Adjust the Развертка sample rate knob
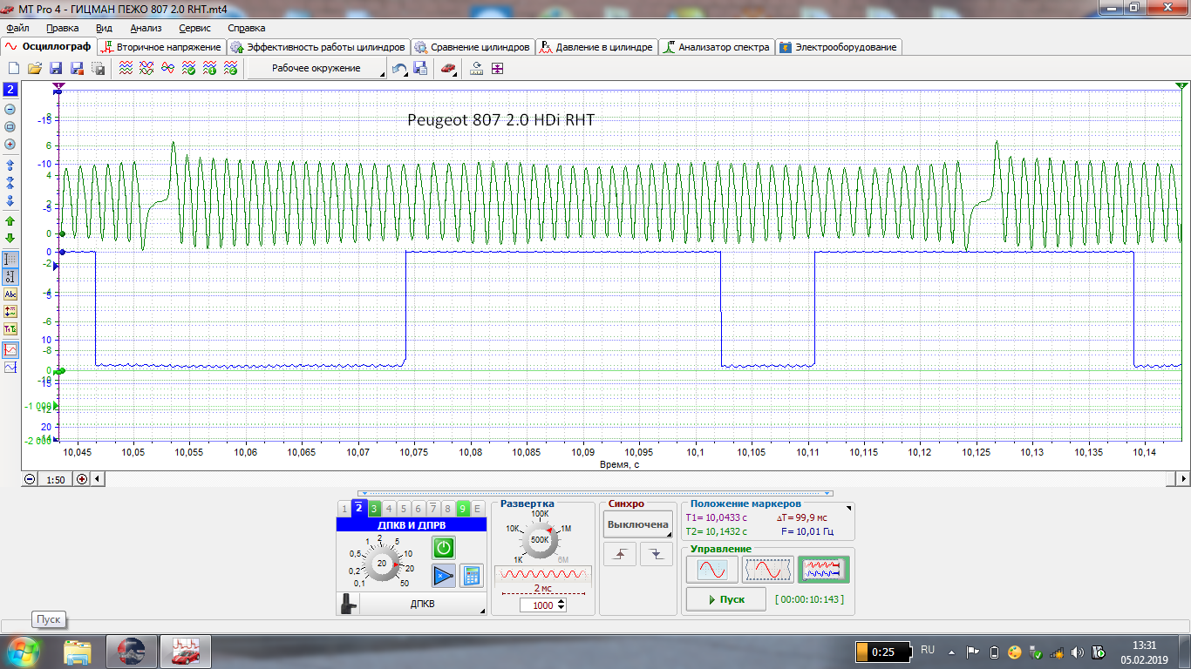The image size is (1191, 669). pyautogui.click(x=541, y=539)
